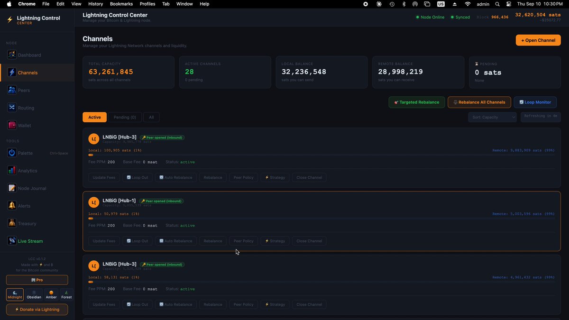Click the Refreshing in 4m indicator

click(x=541, y=116)
